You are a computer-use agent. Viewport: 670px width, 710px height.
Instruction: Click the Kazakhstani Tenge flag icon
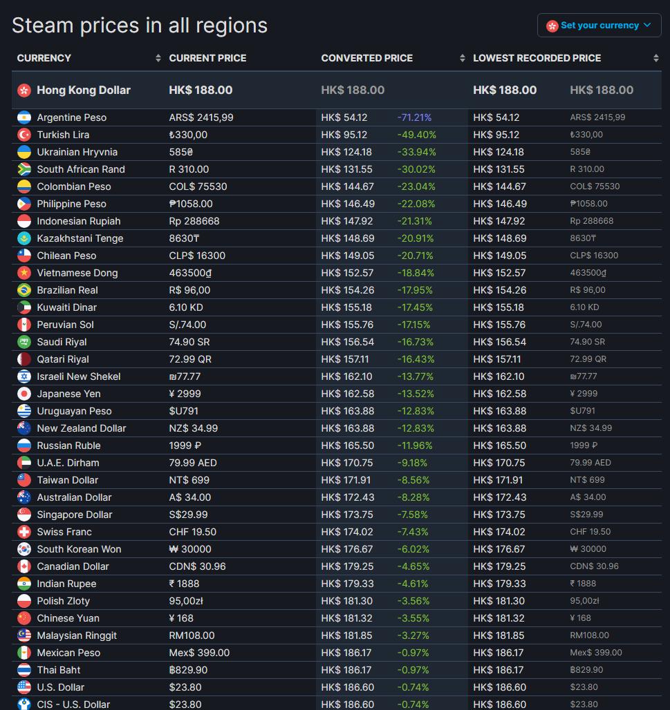pos(24,238)
